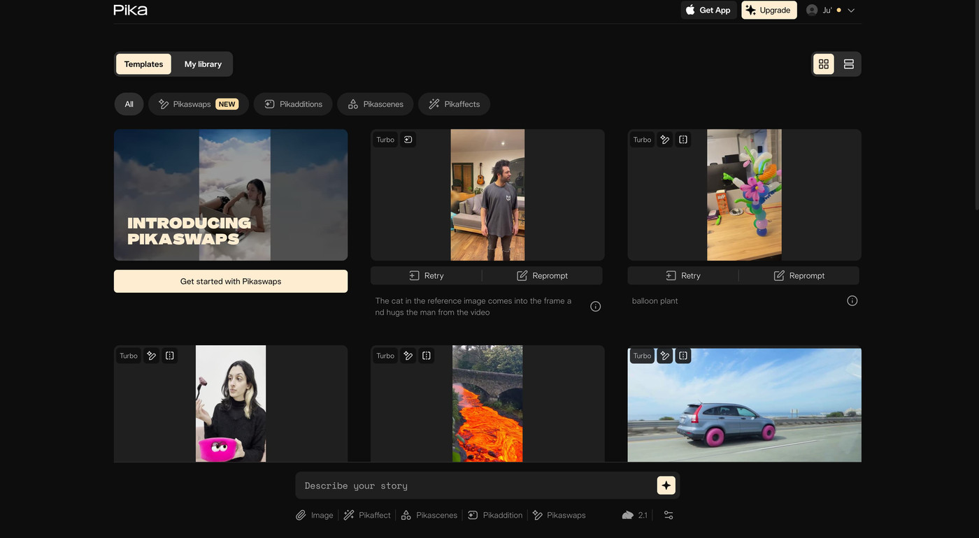Switch to list view layout

pos(848,64)
